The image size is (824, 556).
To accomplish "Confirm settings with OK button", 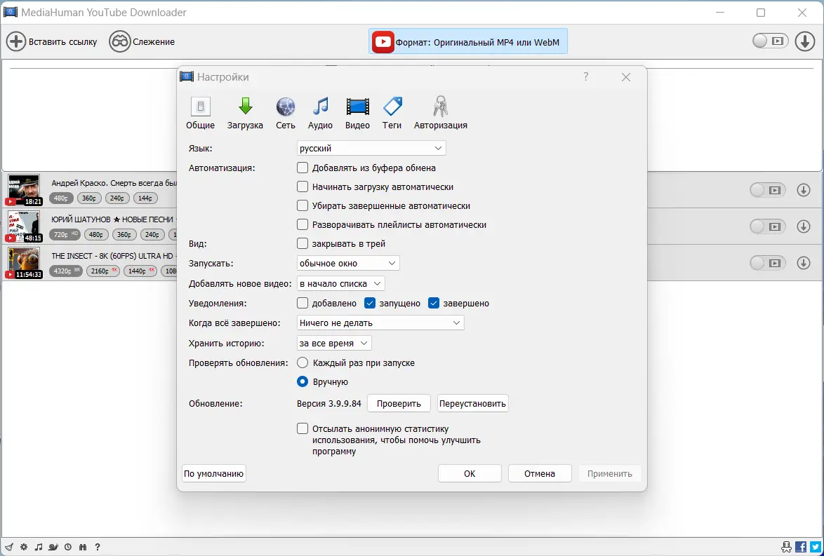I will [x=470, y=473].
